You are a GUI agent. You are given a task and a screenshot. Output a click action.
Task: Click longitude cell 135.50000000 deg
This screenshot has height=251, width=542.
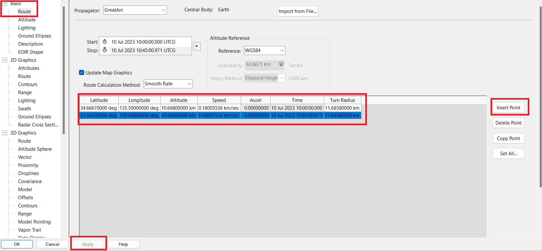pos(139,108)
